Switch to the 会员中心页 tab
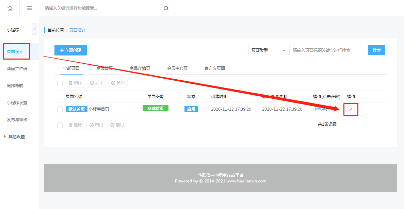 177,68
